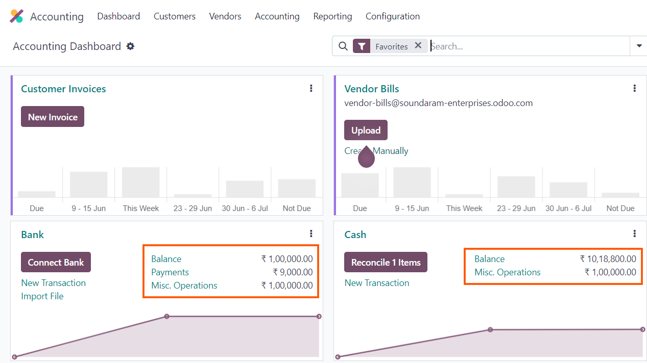
Task: Click Customer Invoices '9 - 15 Jun' bar
Action: [89, 185]
